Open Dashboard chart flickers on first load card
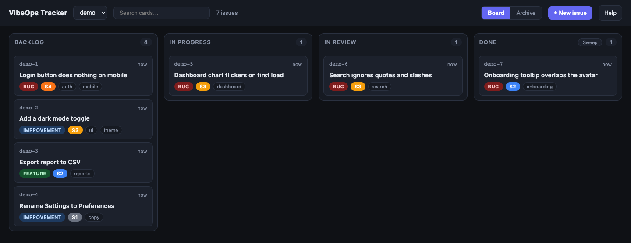Screen dimensions: 631x243 [238, 76]
